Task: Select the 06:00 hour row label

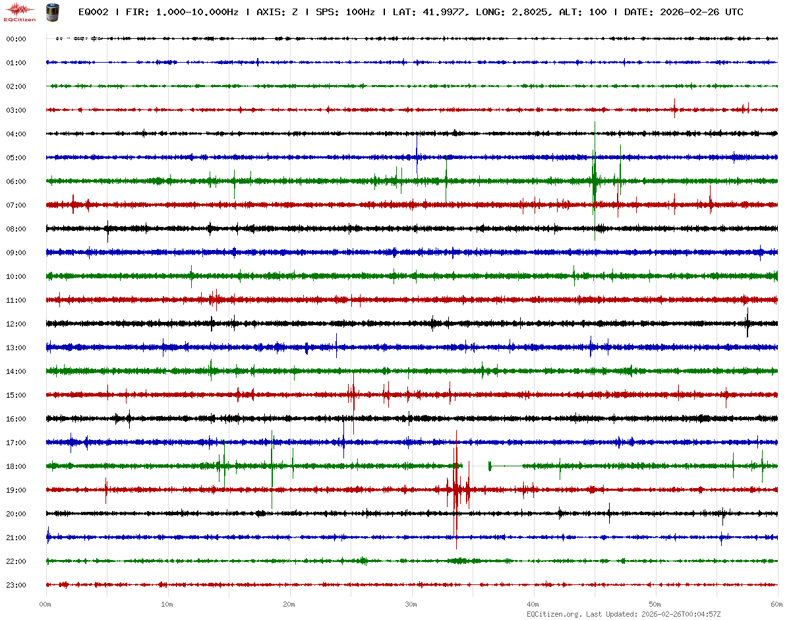Action: 16,181
